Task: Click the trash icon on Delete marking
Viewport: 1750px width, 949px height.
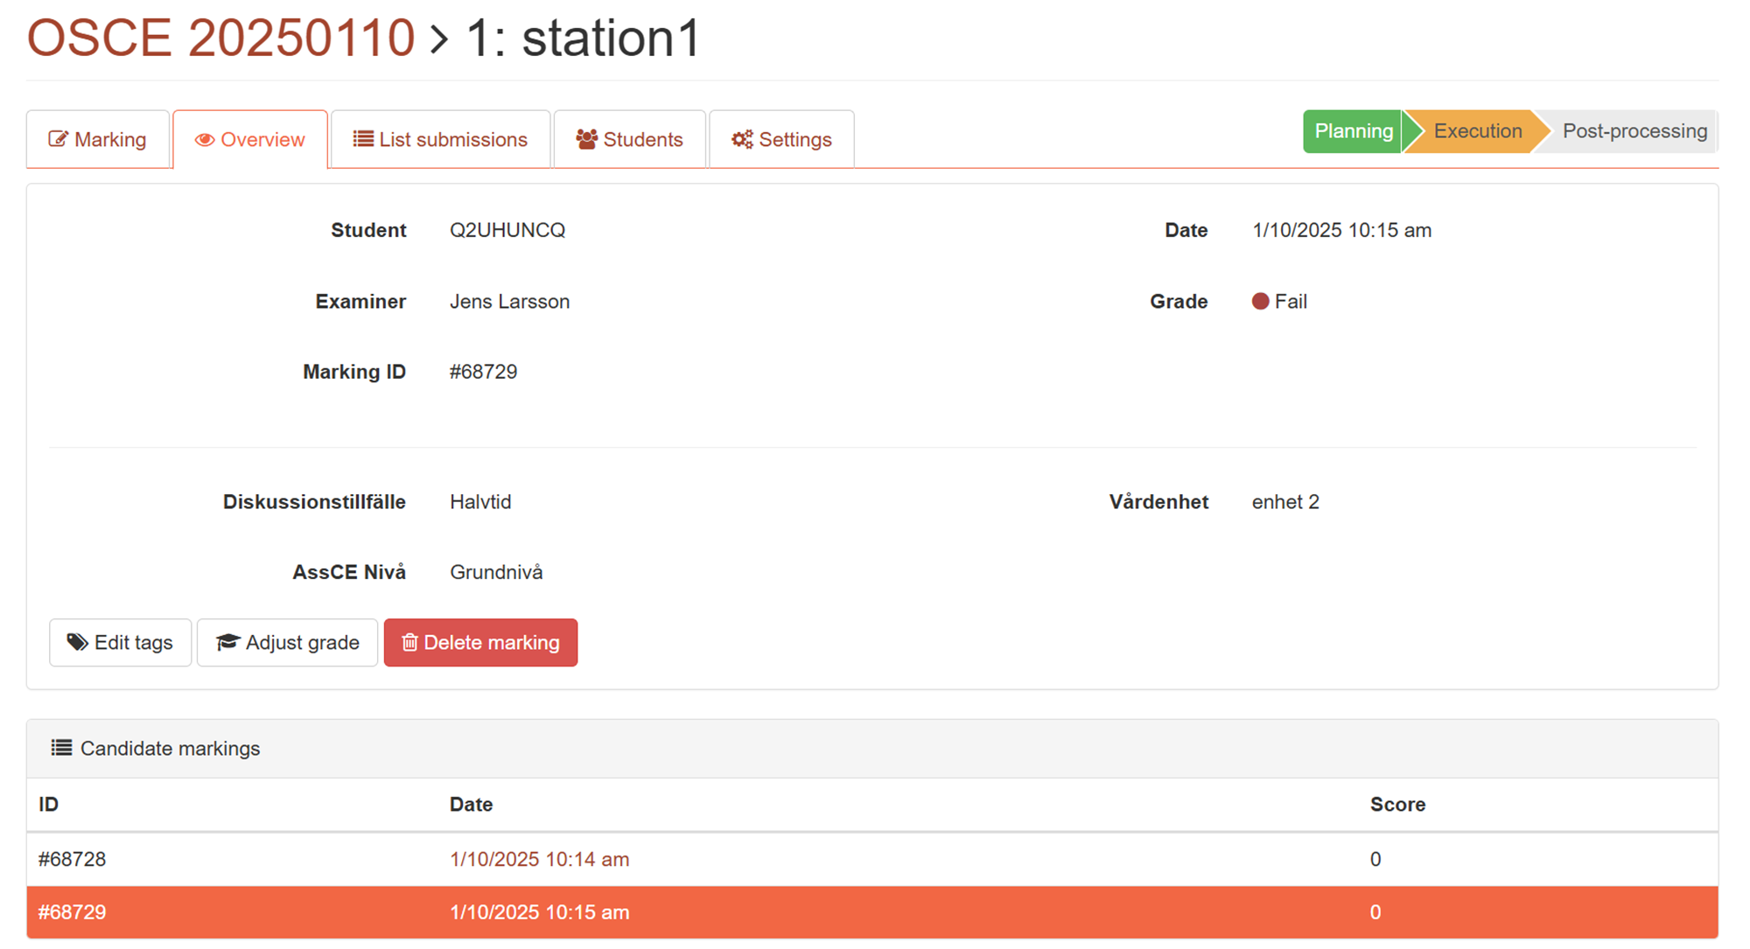Action: pos(409,643)
